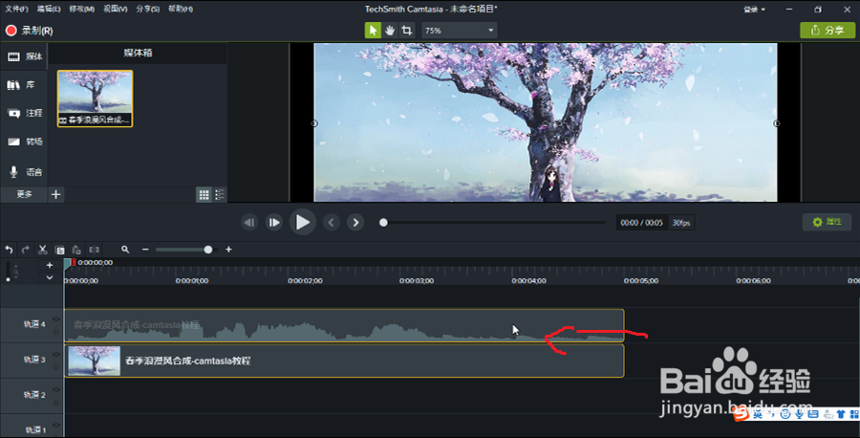The image size is (860, 438).
Task: Open the 分享 menu in menu bar
Action: [x=147, y=9]
